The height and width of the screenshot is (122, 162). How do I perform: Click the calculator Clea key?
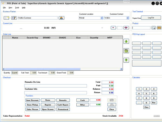click(x=146, y=107)
